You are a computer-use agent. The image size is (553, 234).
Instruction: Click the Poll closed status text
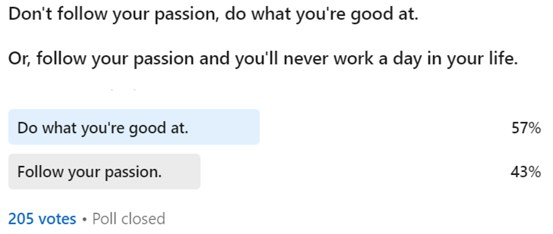[x=129, y=218]
